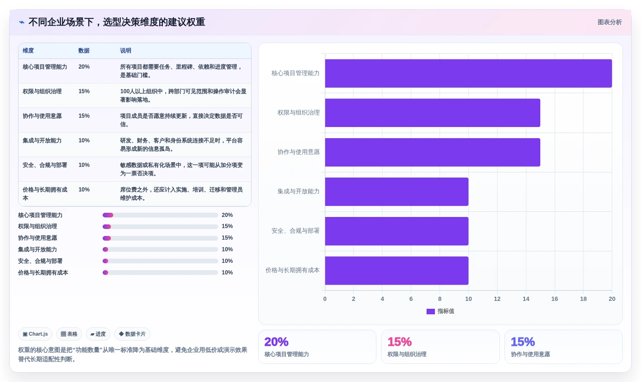Image resolution: width=641 pixels, height=382 pixels.
Task: Click the 权限与组织治理 chart bar
Action: click(x=433, y=113)
